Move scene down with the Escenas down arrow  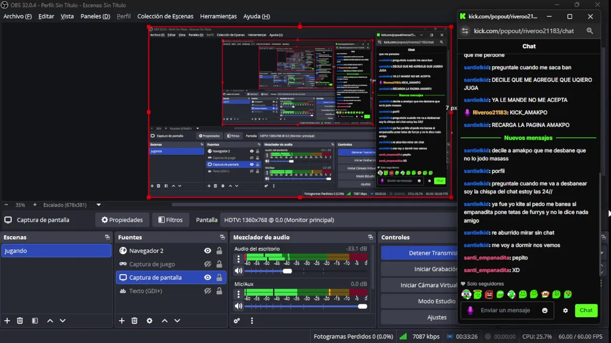click(x=62, y=321)
